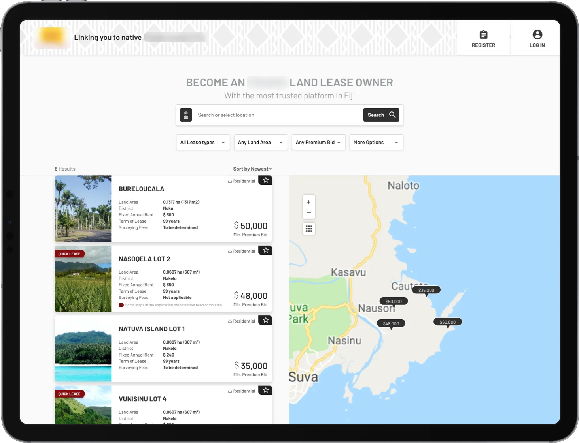Click the Residential tag on Bureloucala
The image size is (579, 443).
pyautogui.click(x=241, y=181)
